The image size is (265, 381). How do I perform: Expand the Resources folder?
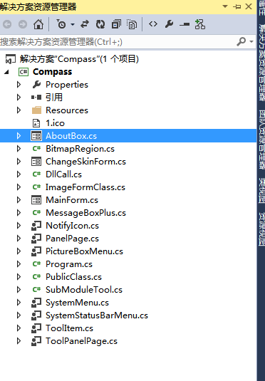coord(19,110)
